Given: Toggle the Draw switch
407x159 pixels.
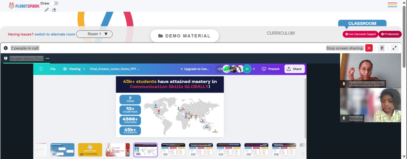Looking at the screenshot, I should pos(55,3).
